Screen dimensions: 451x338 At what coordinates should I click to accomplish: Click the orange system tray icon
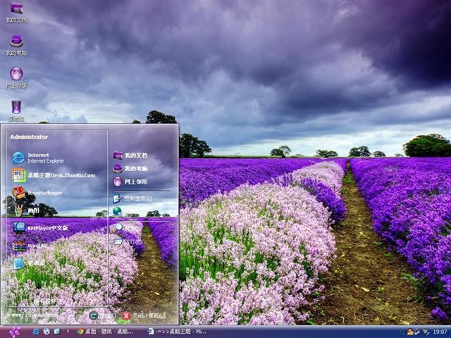tap(410, 332)
